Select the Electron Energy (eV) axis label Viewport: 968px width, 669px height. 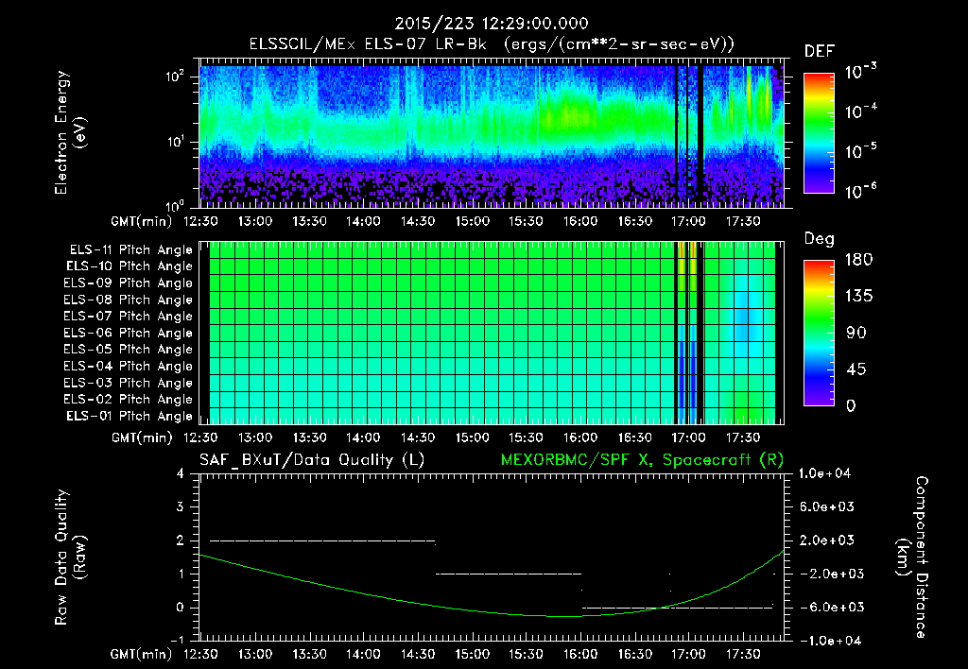[x=70, y=132]
